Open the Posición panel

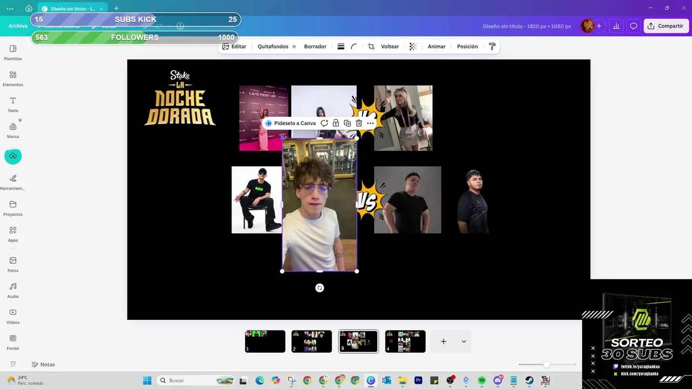coord(468,46)
